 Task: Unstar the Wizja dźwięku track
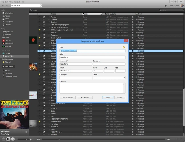pos(40,122)
